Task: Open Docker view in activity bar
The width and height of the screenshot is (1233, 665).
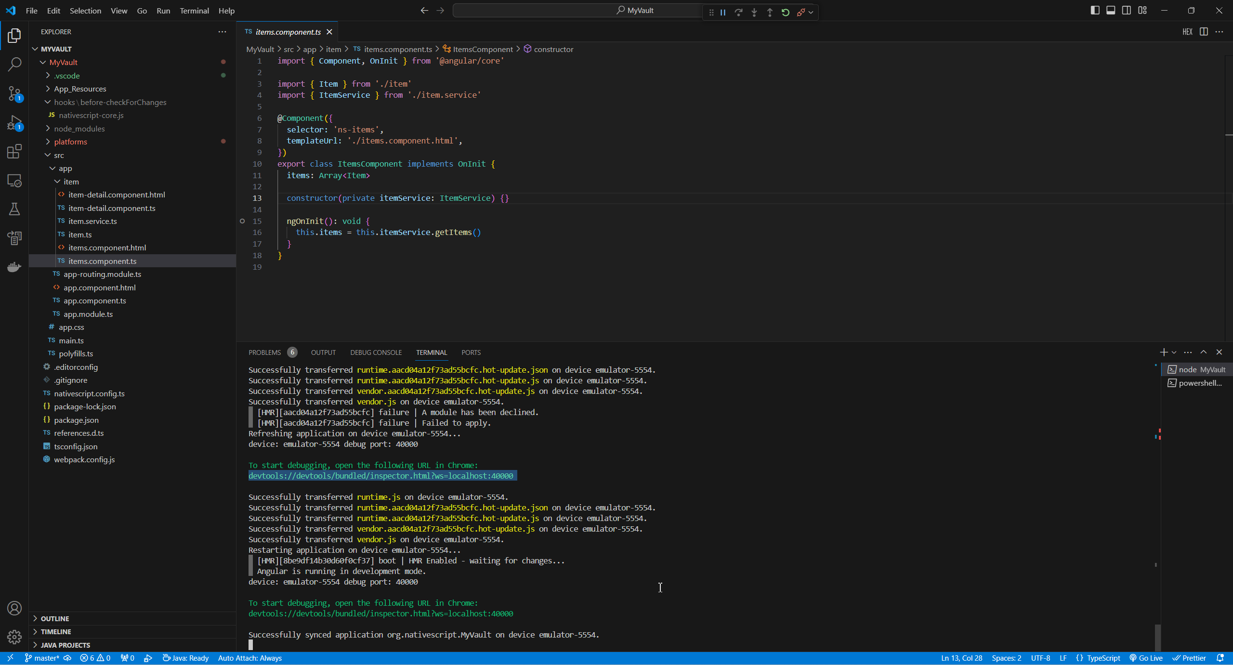Action: point(14,267)
